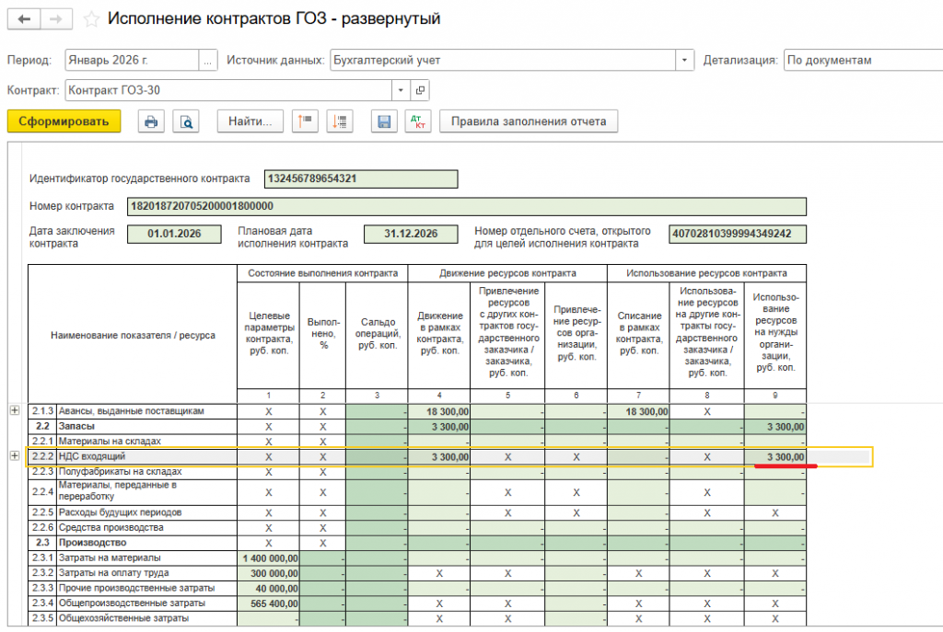943x632 pixels.
Task: Click the Период field Январь 2026 г.
Action: click(x=132, y=60)
